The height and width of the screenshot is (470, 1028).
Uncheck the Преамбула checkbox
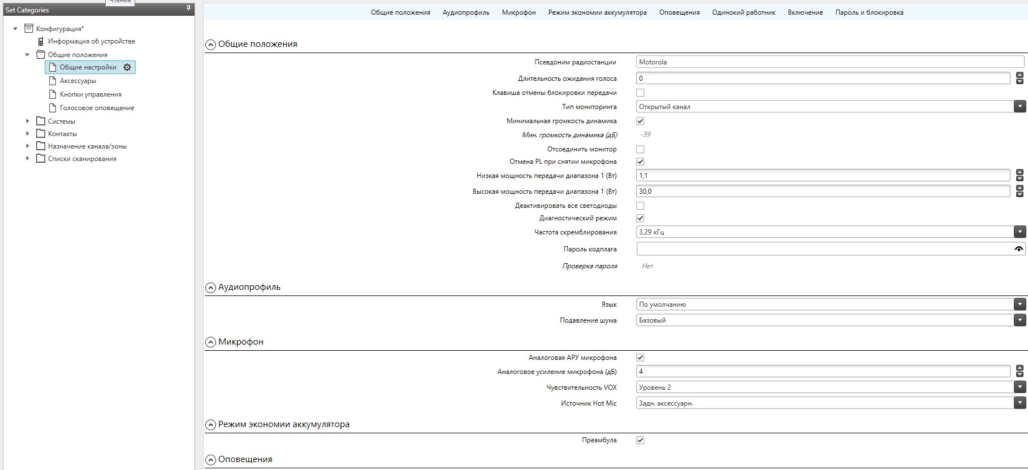click(640, 440)
